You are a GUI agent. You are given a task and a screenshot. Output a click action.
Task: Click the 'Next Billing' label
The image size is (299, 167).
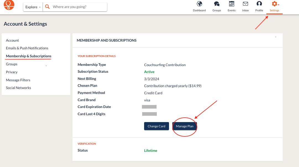coord(87,79)
